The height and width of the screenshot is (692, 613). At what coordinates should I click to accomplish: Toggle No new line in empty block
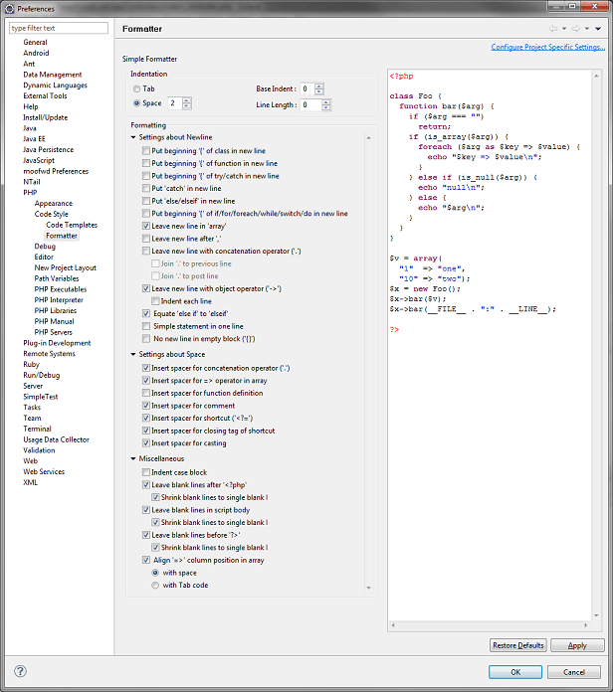coord(146,339)
